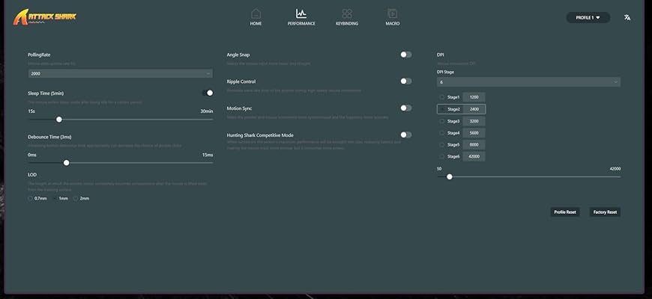Click the Stage6 DPI value field

point(474,156)
